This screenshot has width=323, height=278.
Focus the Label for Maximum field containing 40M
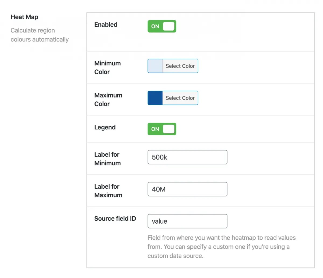pos(187,189)
